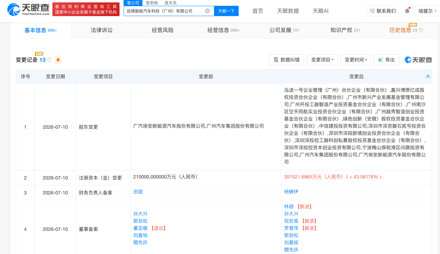Open the 变更项目 filter dropdown
The image size is (440, 254).
pyautogui.click(x=322, y=60)
